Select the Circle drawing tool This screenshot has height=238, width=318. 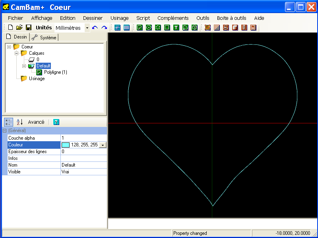[149, 27]
